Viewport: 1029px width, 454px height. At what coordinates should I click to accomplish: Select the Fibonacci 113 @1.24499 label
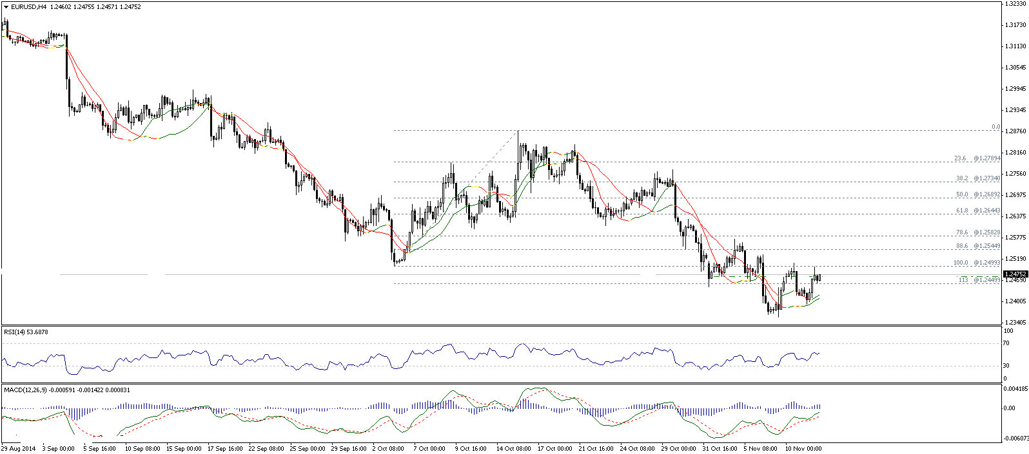[x=979, y=280]
